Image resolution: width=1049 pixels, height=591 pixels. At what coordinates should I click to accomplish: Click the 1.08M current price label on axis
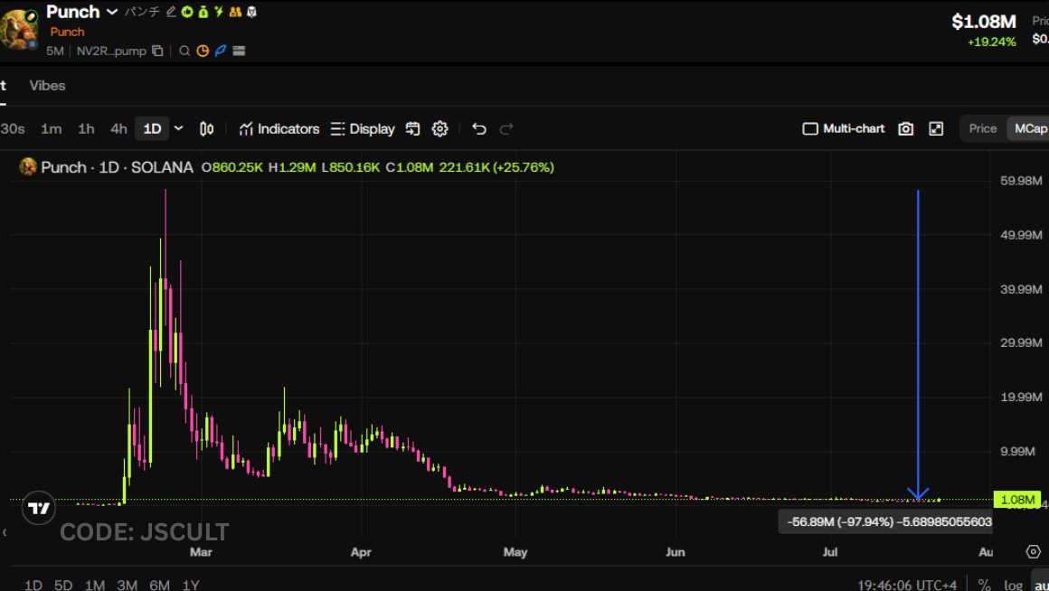(1016, 500)
